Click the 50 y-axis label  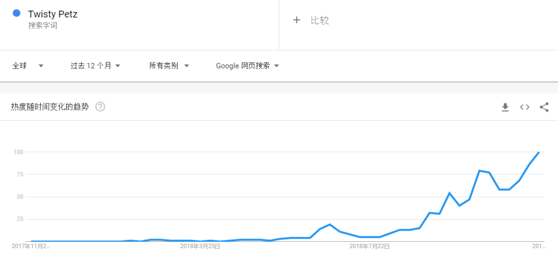21,197
